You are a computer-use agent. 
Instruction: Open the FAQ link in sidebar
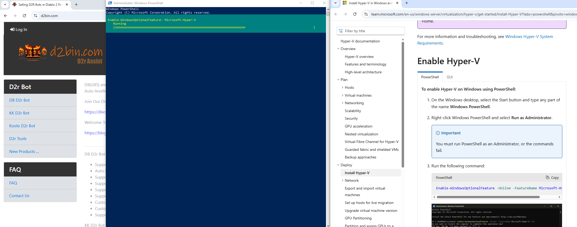(13, 183)
